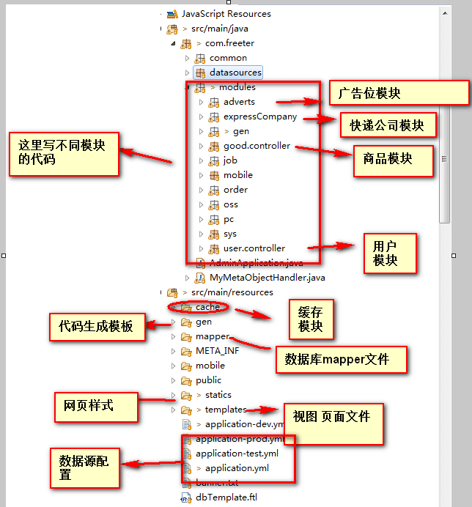Select the JavaScript Resources tree item

[x=226, y=14]
